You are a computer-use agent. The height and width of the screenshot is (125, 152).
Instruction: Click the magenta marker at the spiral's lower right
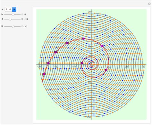[106, 70]
